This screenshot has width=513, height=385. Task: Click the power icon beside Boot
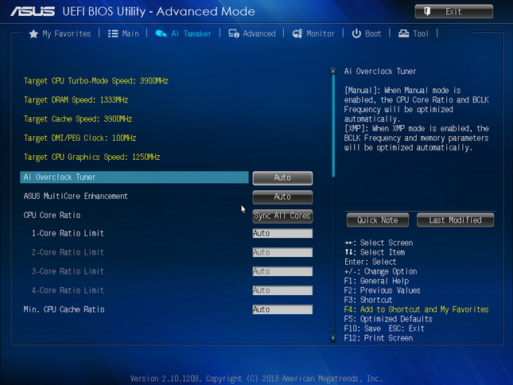coord(356,33)
